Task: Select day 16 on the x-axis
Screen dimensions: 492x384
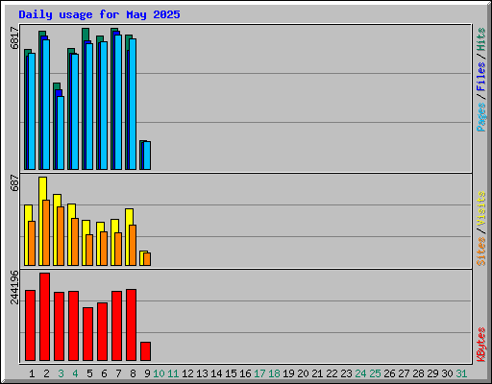Action: tap(245, 373)
